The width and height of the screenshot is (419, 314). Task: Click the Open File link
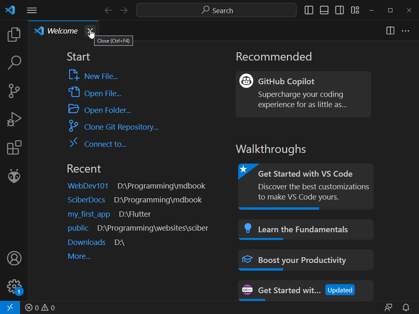pos(103,94)
